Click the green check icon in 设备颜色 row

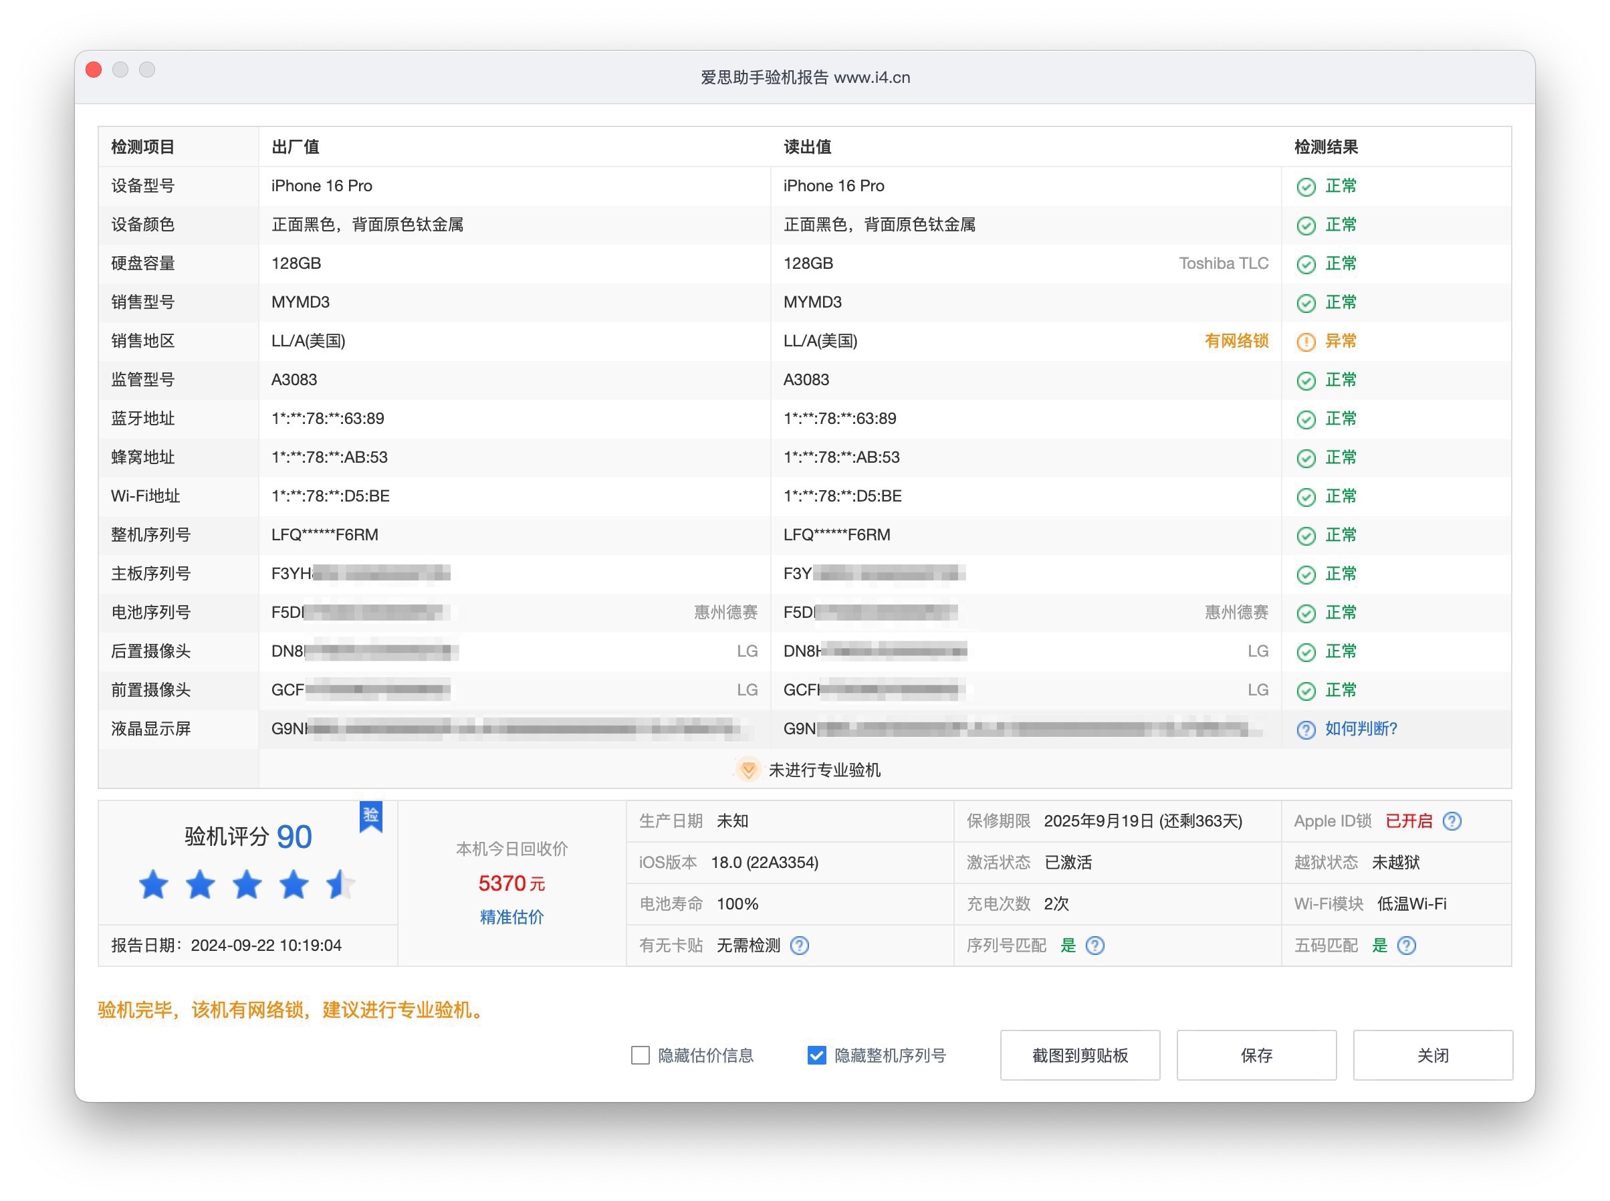coord(1305,225)
